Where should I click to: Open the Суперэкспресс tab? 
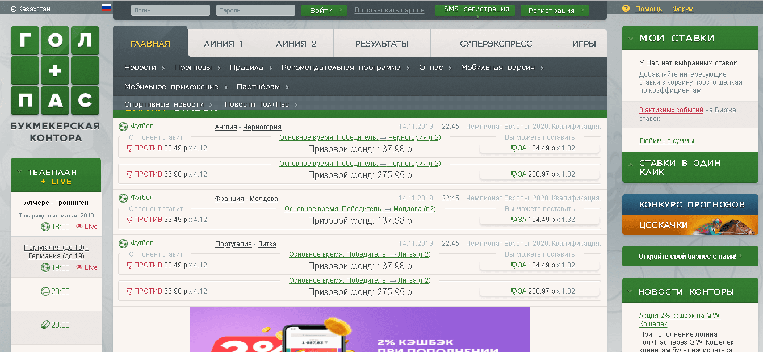pos(496,44)
